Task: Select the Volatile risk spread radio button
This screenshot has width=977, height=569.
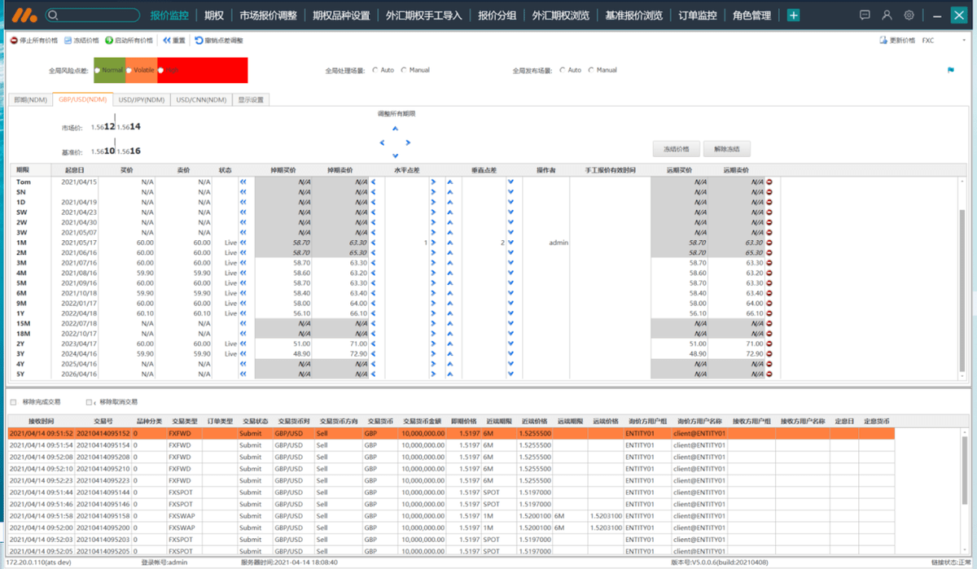Action: (x=129, y=70)
